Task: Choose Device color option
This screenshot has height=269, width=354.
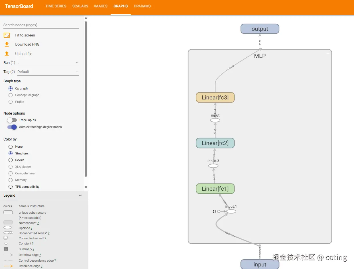Action: (11, 160)
